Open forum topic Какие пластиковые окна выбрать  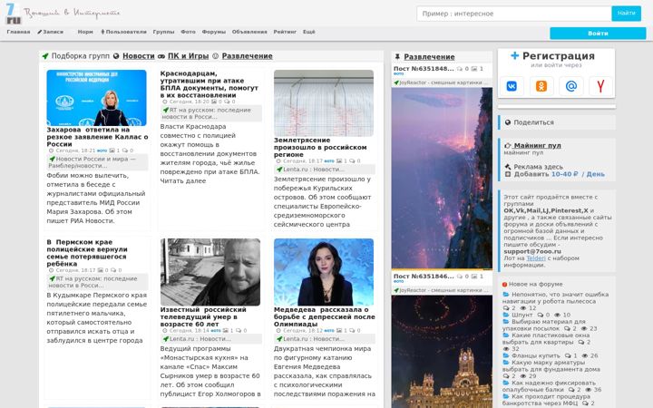coord(546,338)
